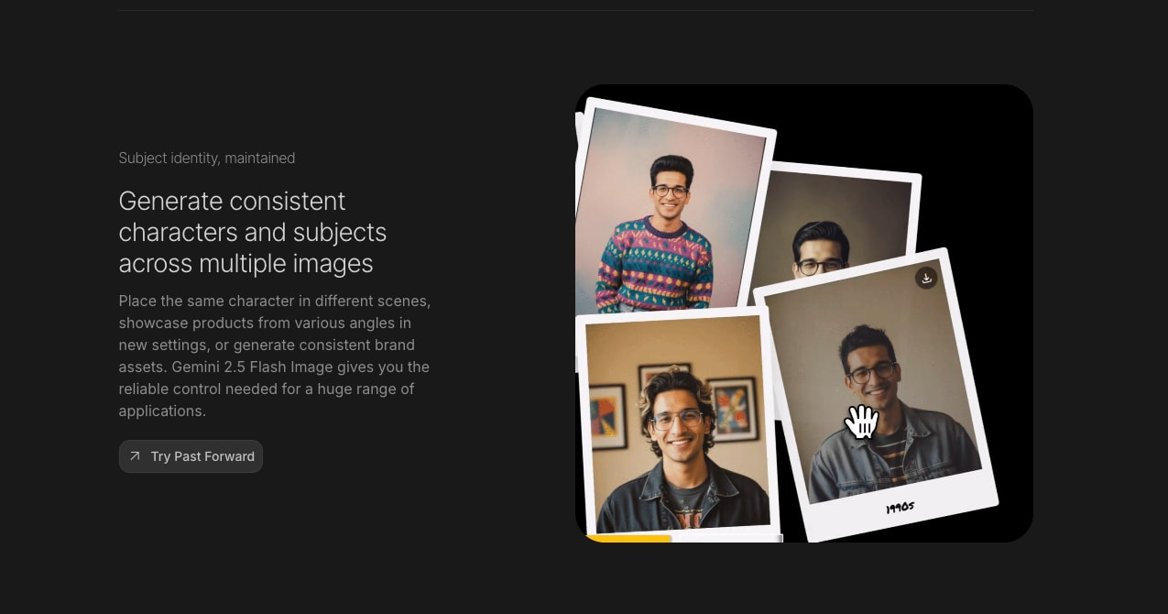
Task: Click the "Generate consistent characters" heading
Action: click(253, 232)
